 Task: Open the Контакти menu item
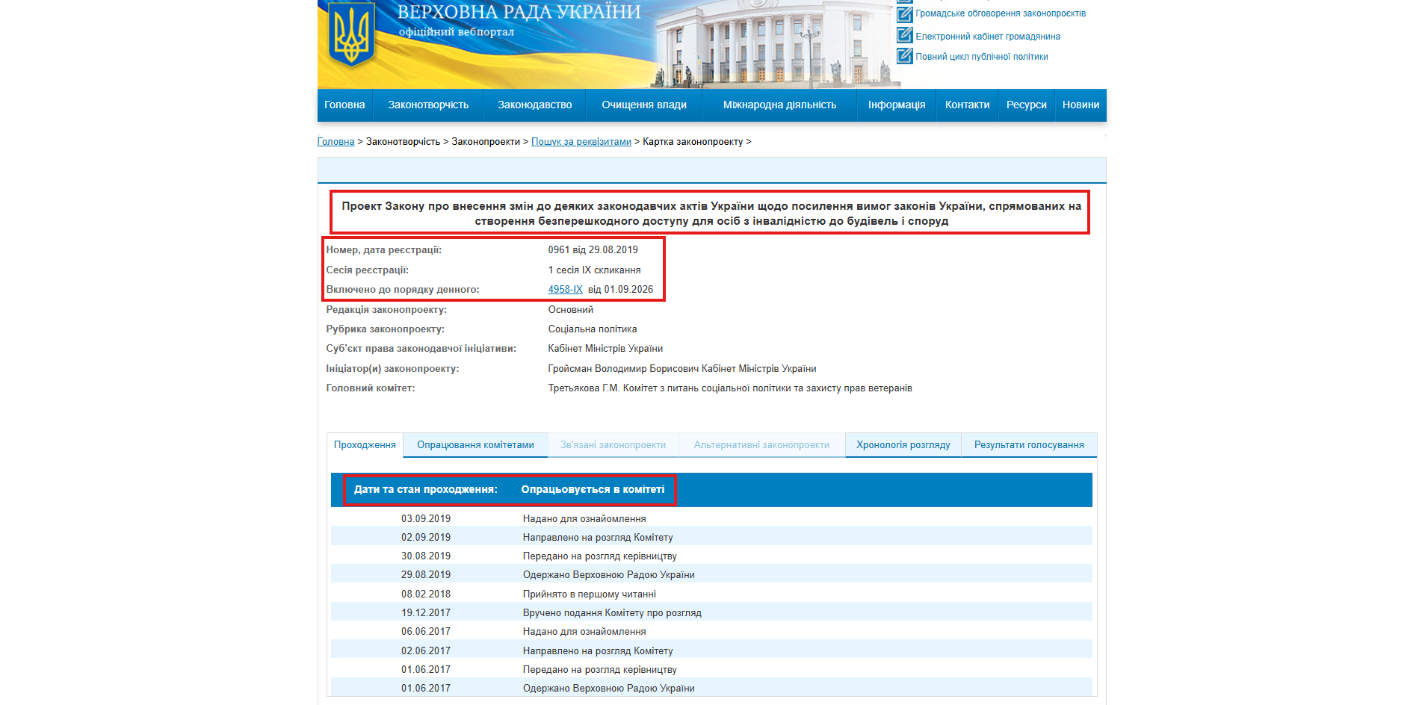pos(967,105)
